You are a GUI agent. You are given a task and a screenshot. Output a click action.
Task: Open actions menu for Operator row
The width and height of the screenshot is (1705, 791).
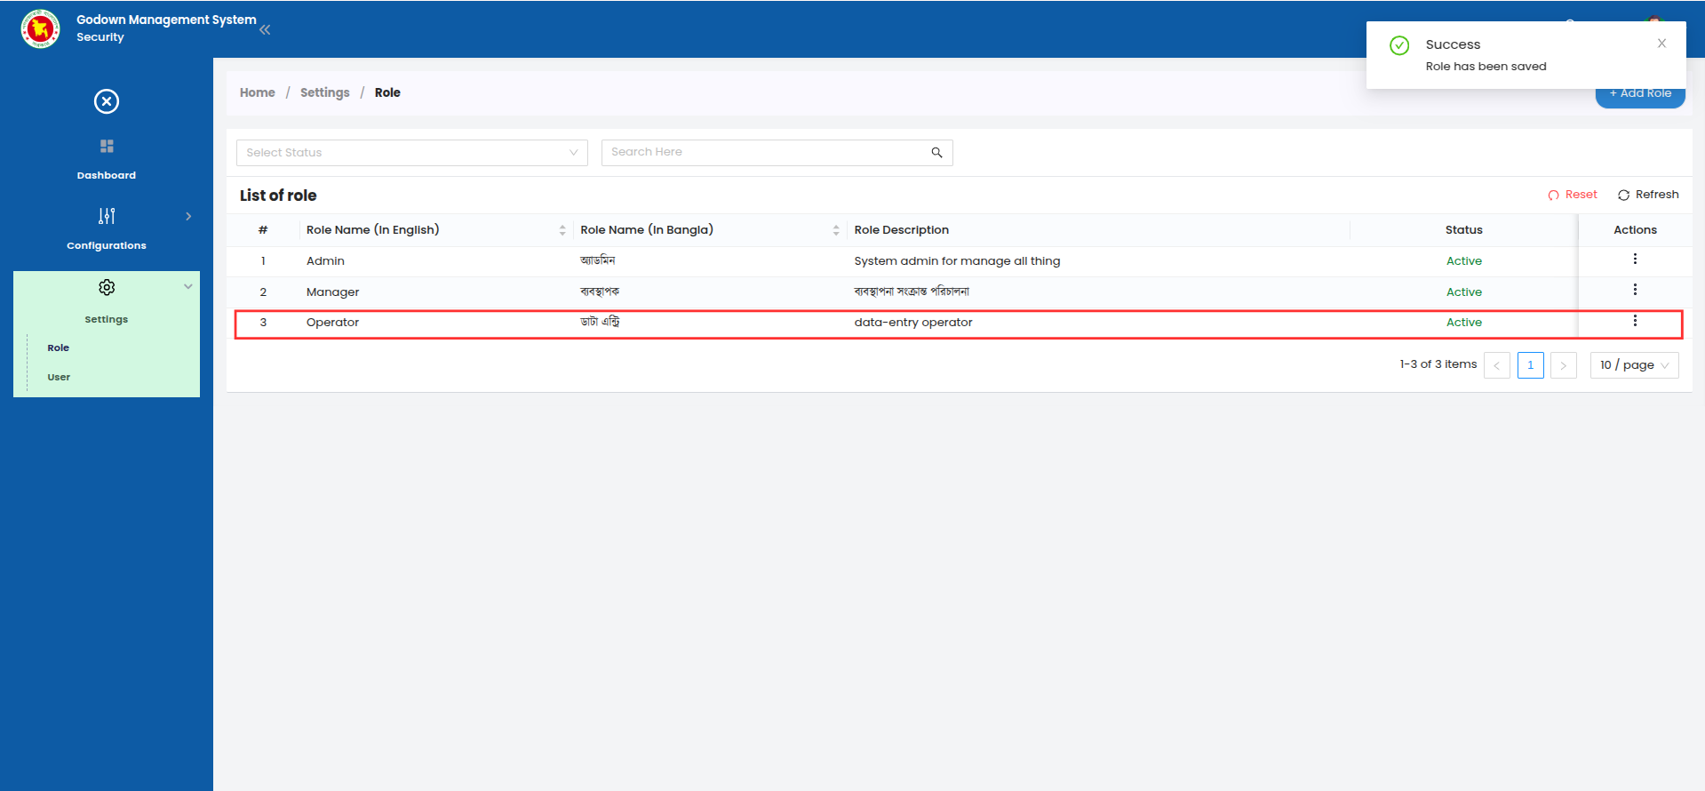1634,321
